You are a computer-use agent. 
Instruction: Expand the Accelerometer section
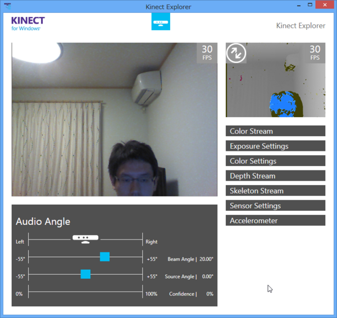coord(275,220)
